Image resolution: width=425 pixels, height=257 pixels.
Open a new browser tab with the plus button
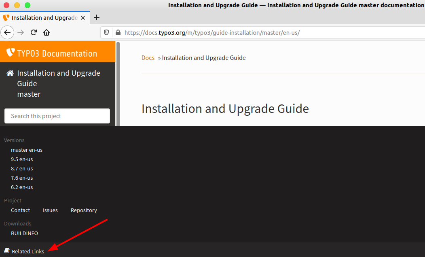tap(96, 17)
